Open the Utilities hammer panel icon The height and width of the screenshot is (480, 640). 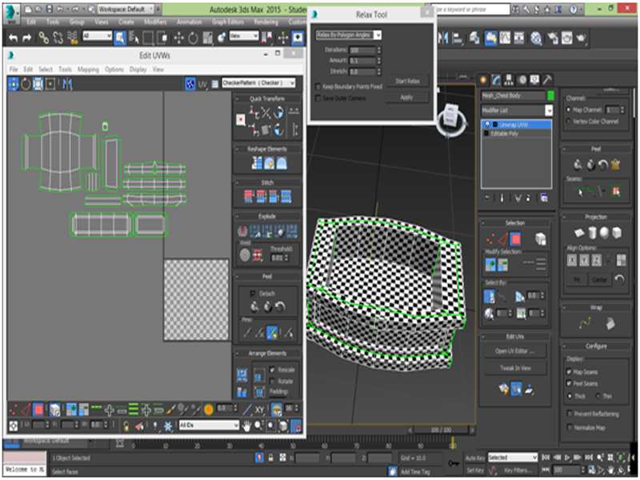click(547, 80)
